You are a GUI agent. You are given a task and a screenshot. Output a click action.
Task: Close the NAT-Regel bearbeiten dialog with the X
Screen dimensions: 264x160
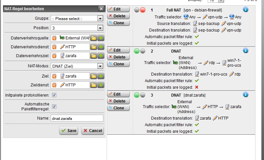click(x=101, y=9)
